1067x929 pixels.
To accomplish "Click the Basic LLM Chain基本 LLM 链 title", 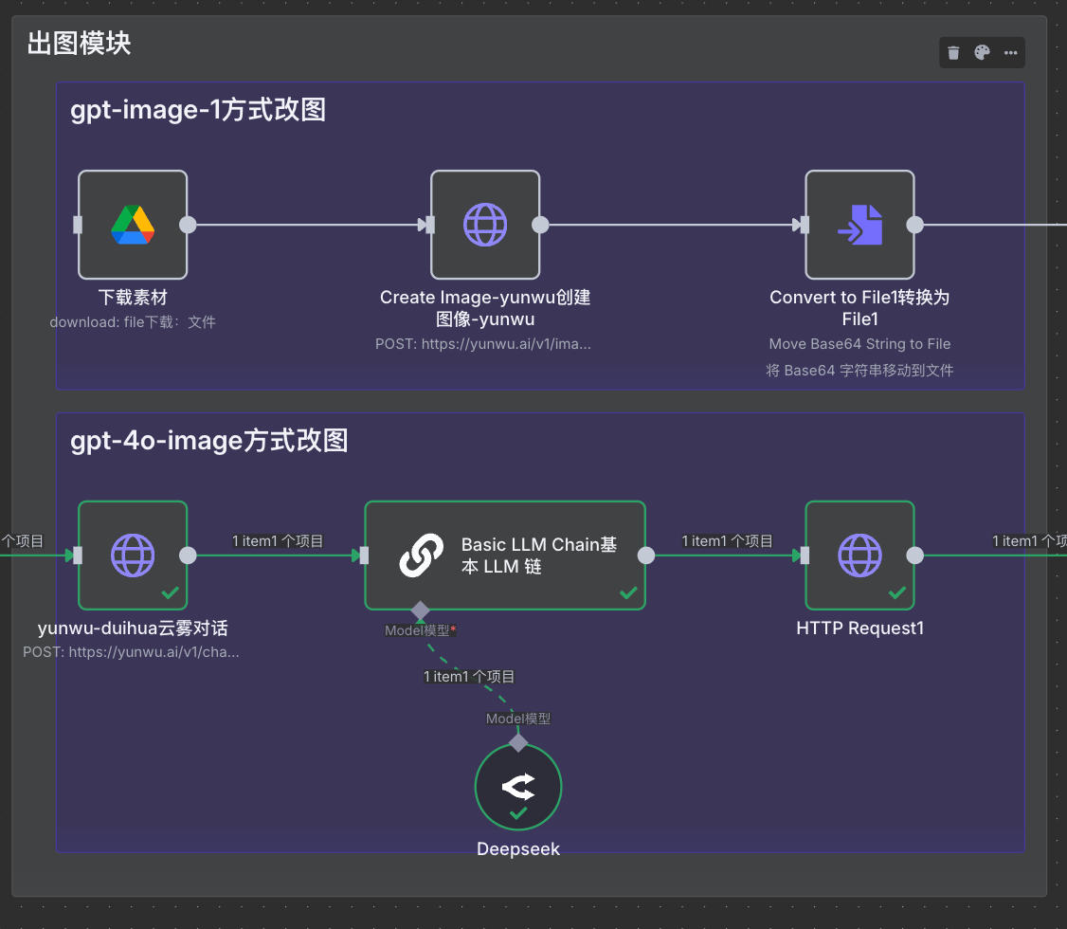I will (x=539, y=556).
